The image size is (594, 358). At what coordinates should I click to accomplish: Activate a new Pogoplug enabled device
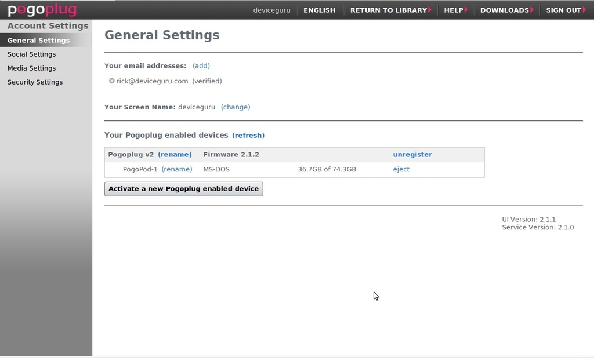(184, 189)
